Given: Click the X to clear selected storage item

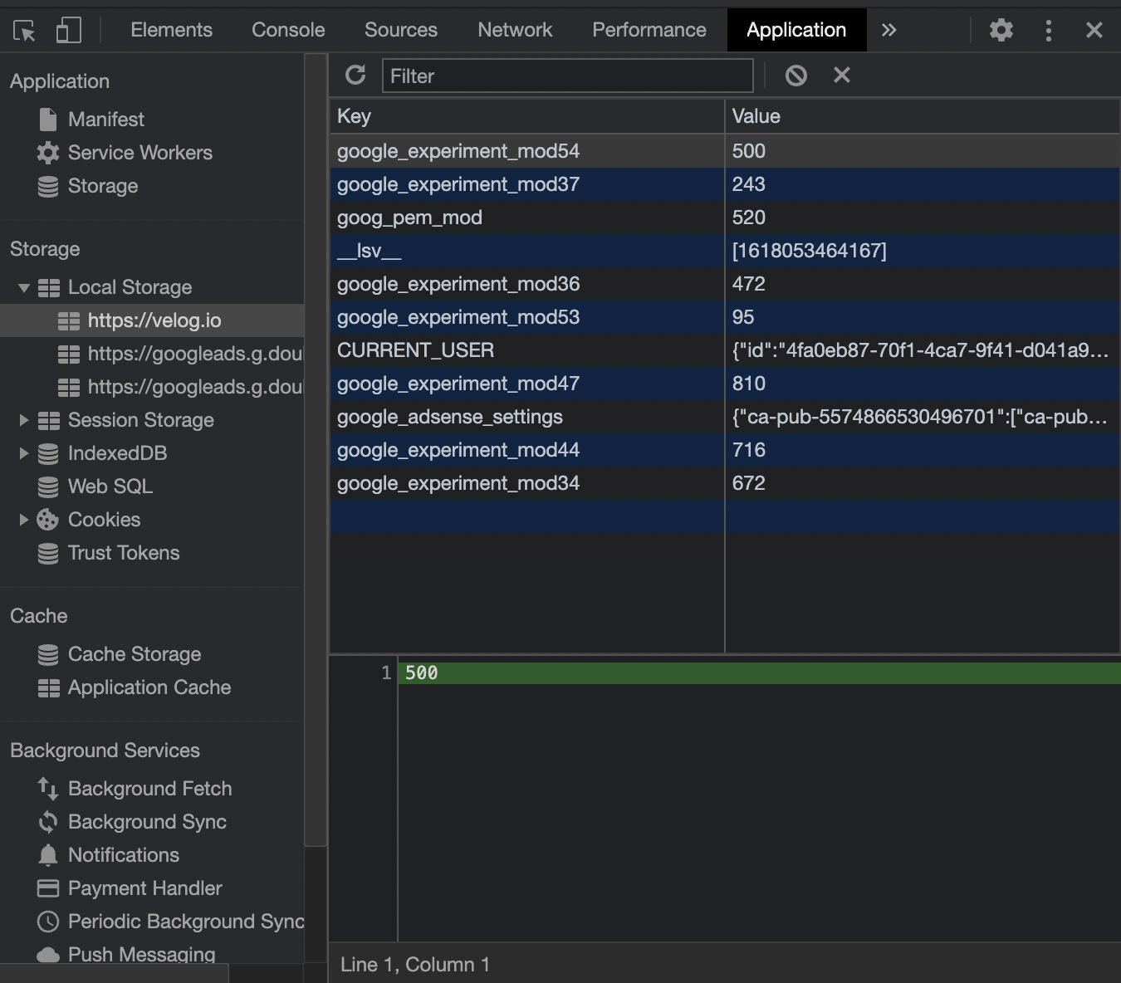Looking at the screenshot, I should tap(841, 75).
